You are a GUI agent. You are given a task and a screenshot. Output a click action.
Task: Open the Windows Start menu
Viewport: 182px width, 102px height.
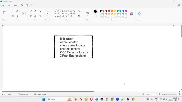click(44, 99)
